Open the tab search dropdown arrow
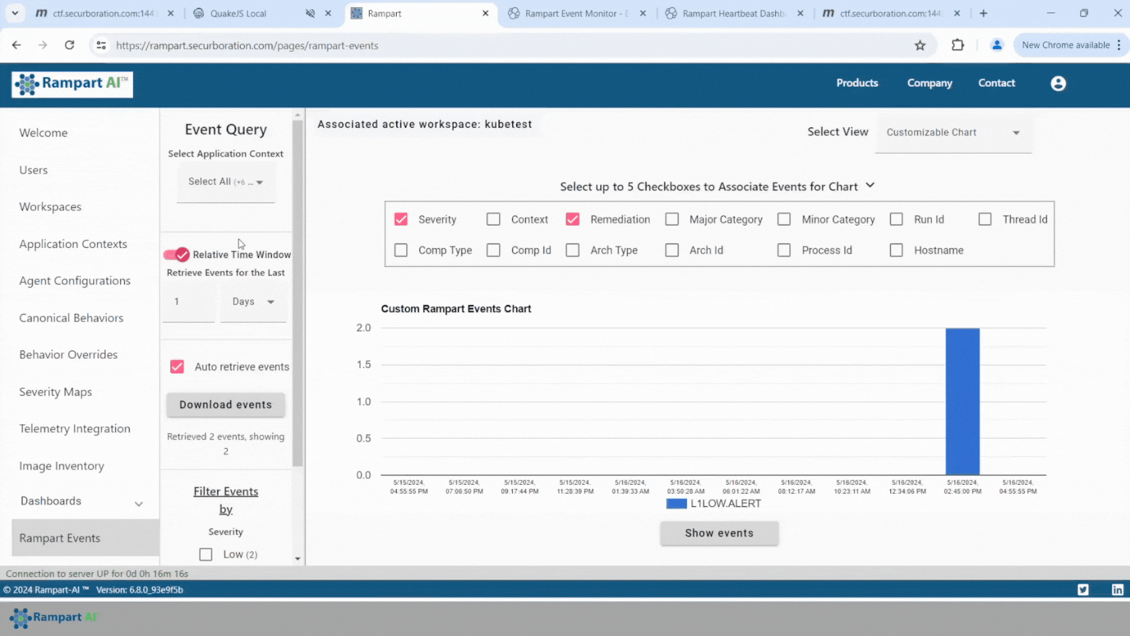 coord(15,13)
